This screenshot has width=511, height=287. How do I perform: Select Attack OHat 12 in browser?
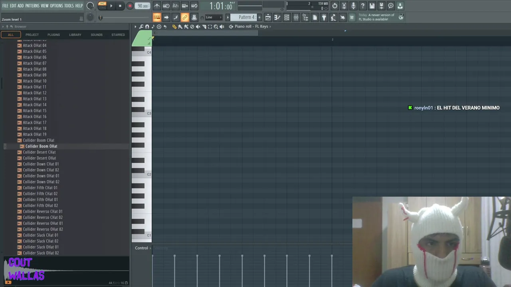tap(34, 93)
